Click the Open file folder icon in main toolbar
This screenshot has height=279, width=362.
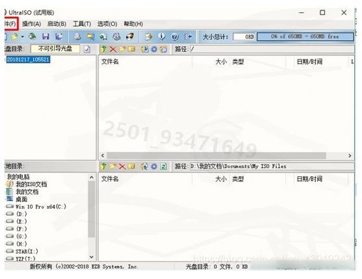[x=15, y=36]
